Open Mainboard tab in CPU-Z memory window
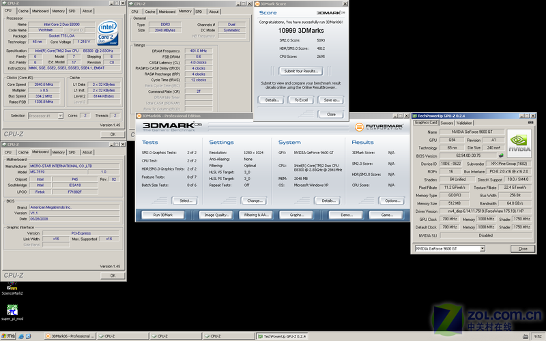 [167, 12]
